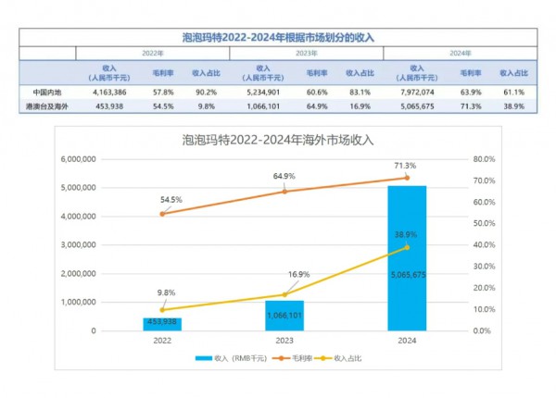Click the chart title 泡泡玛特2022-2024年海外市场收入

(x=278, y=140)
